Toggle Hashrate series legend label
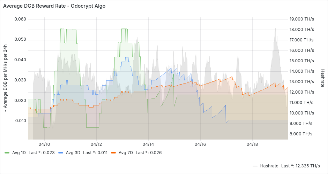Image resolution: width=328 pixels, height=174 pixels. pyautogui.click(x=269, y=166)
